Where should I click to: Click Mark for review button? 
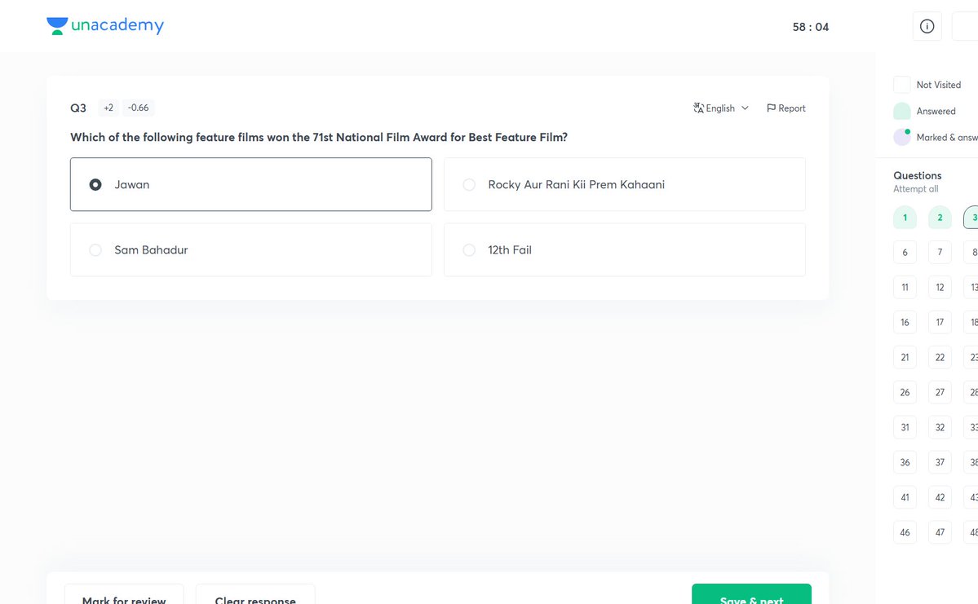coord(124,594)
